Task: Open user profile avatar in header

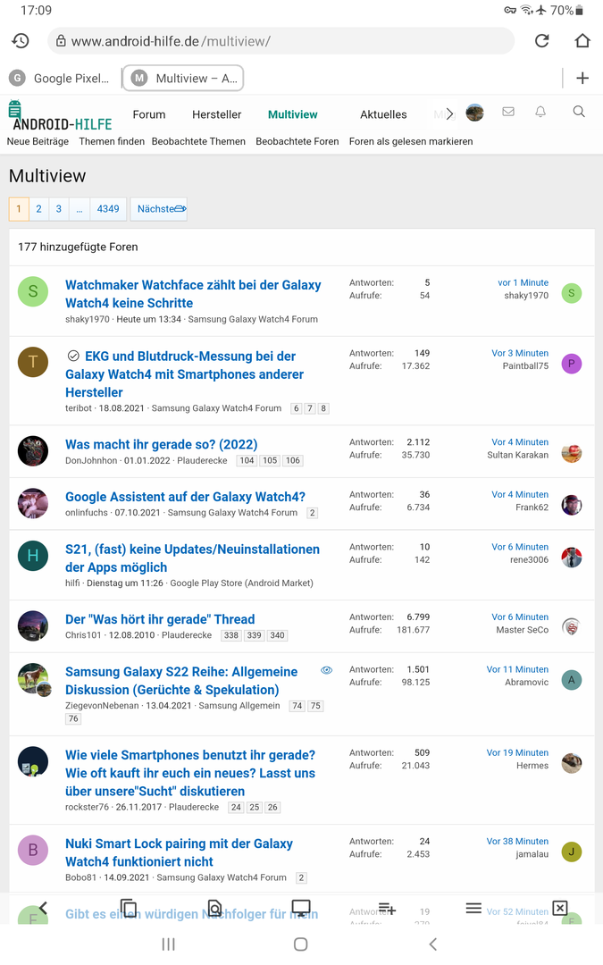Action: point(474,113)
